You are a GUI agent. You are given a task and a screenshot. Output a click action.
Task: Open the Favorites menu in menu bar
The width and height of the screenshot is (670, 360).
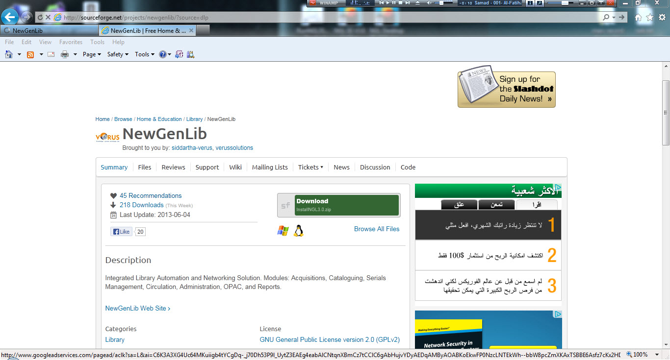pos(71,42)
